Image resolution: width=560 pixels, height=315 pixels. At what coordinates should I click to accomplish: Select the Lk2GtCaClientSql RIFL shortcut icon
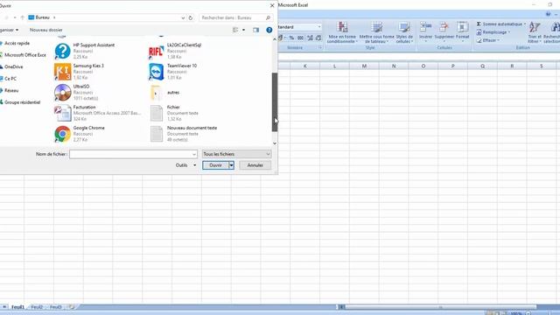(156, 52)
